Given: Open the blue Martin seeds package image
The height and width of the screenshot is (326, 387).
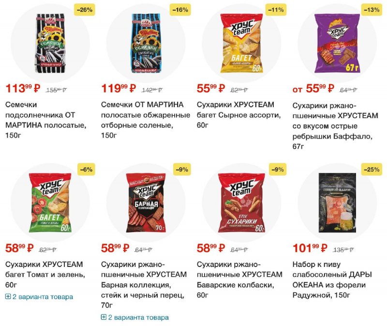Looking at the screenshot, I should 146,43.
